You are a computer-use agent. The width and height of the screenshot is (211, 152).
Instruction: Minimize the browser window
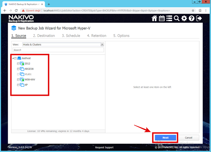[195, 2]
